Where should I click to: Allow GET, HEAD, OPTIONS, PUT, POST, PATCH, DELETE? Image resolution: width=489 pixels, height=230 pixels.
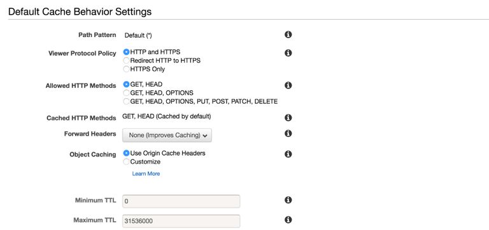click(x=126, y=101)
